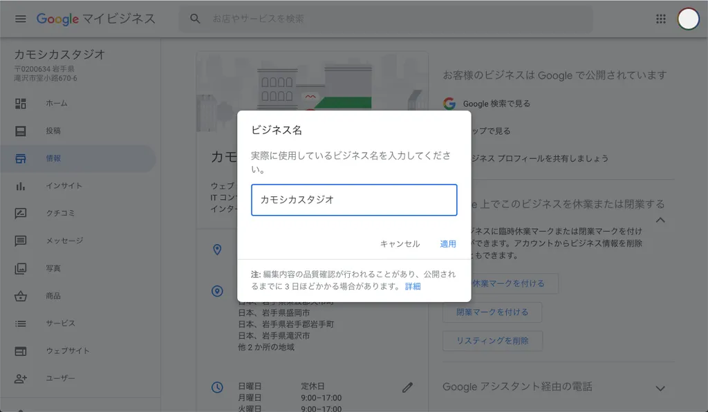
Task: Click the クチコミ reviews icon
Action: coord(20,213)
